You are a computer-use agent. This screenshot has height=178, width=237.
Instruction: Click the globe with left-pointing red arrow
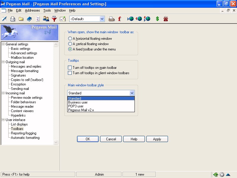tap(139, 19)
